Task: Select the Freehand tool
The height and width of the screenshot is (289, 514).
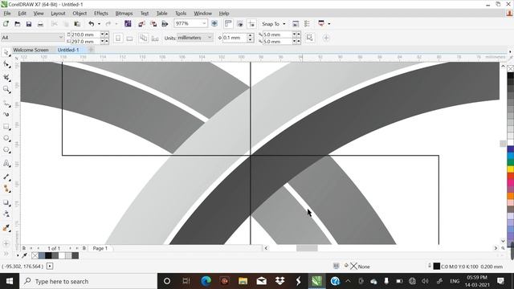Action: click(6, 104)
